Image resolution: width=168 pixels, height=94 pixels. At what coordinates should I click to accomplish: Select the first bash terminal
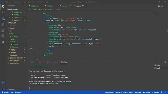click(157, 65)
